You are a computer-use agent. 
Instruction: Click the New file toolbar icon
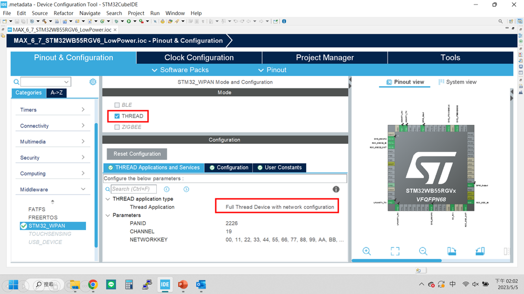click(5, 21)
